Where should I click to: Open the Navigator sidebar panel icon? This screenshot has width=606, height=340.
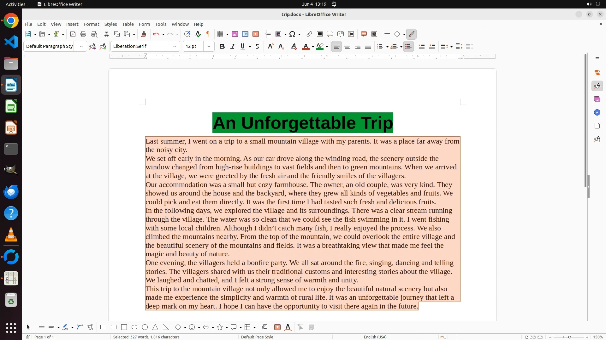597,113
